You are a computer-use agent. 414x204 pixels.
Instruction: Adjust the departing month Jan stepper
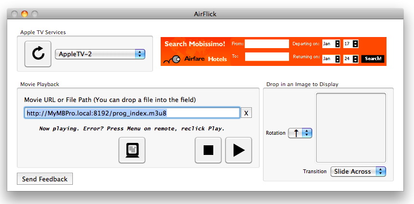tap(337, 44)
